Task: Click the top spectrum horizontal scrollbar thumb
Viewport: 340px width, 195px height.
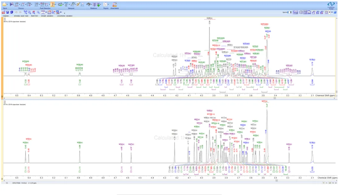Action: (275, 98)
